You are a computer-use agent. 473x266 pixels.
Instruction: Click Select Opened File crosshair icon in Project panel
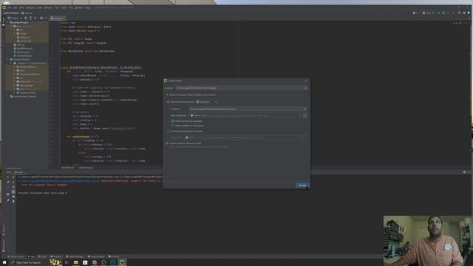coord(26,18)
